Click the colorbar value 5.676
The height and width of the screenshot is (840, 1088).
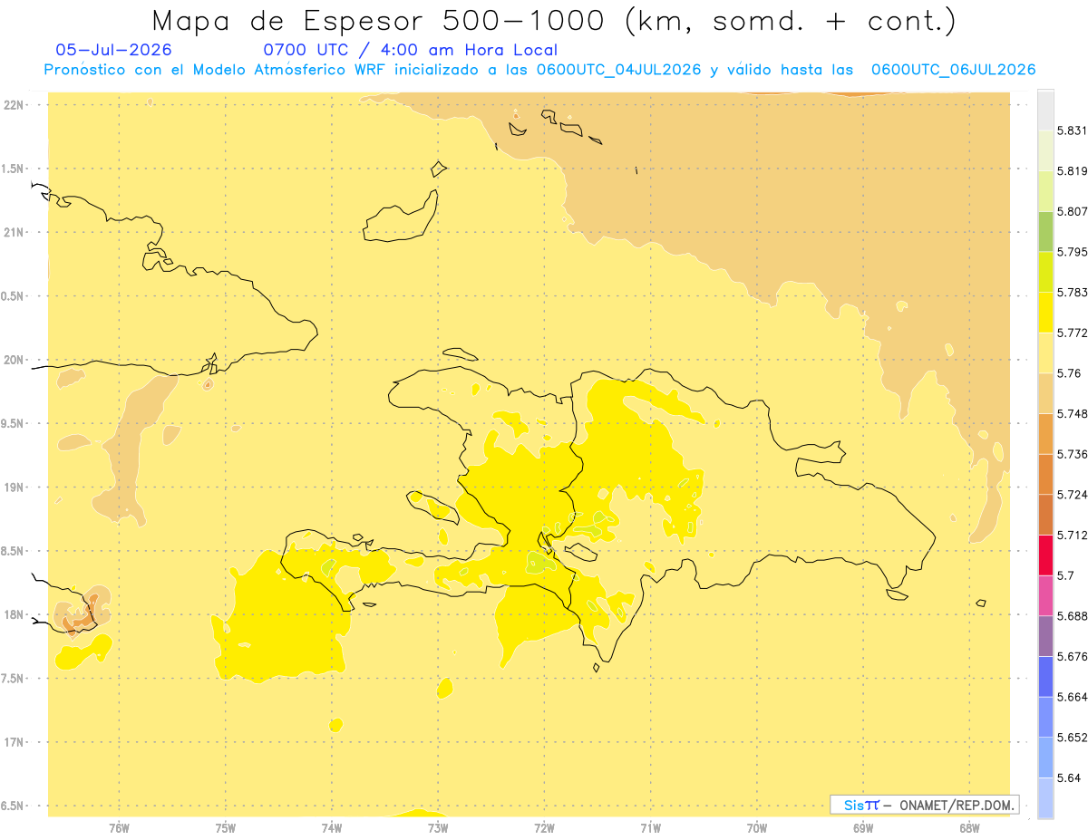1072,656
